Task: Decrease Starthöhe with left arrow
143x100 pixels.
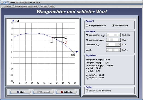Action: pyautogui.click(x=108, y=44)
